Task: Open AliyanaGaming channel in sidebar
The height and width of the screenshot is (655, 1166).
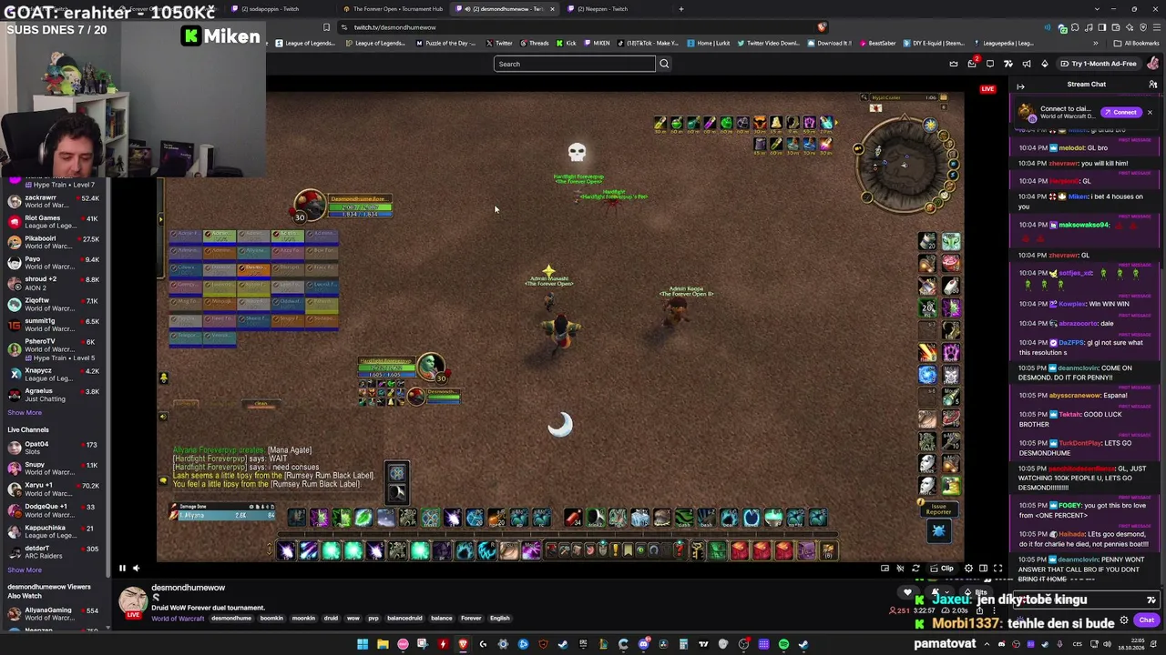Action: pos(54,614)
